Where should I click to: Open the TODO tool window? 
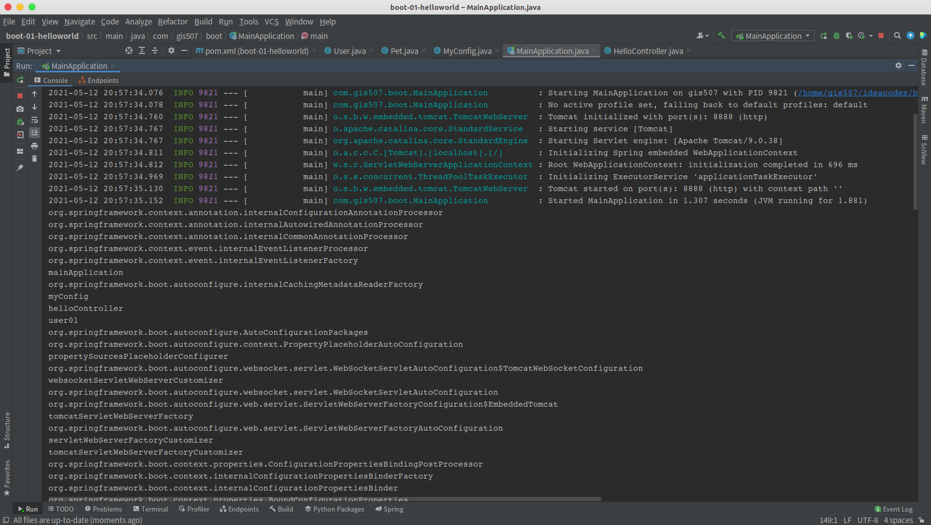tap(61, 509)
